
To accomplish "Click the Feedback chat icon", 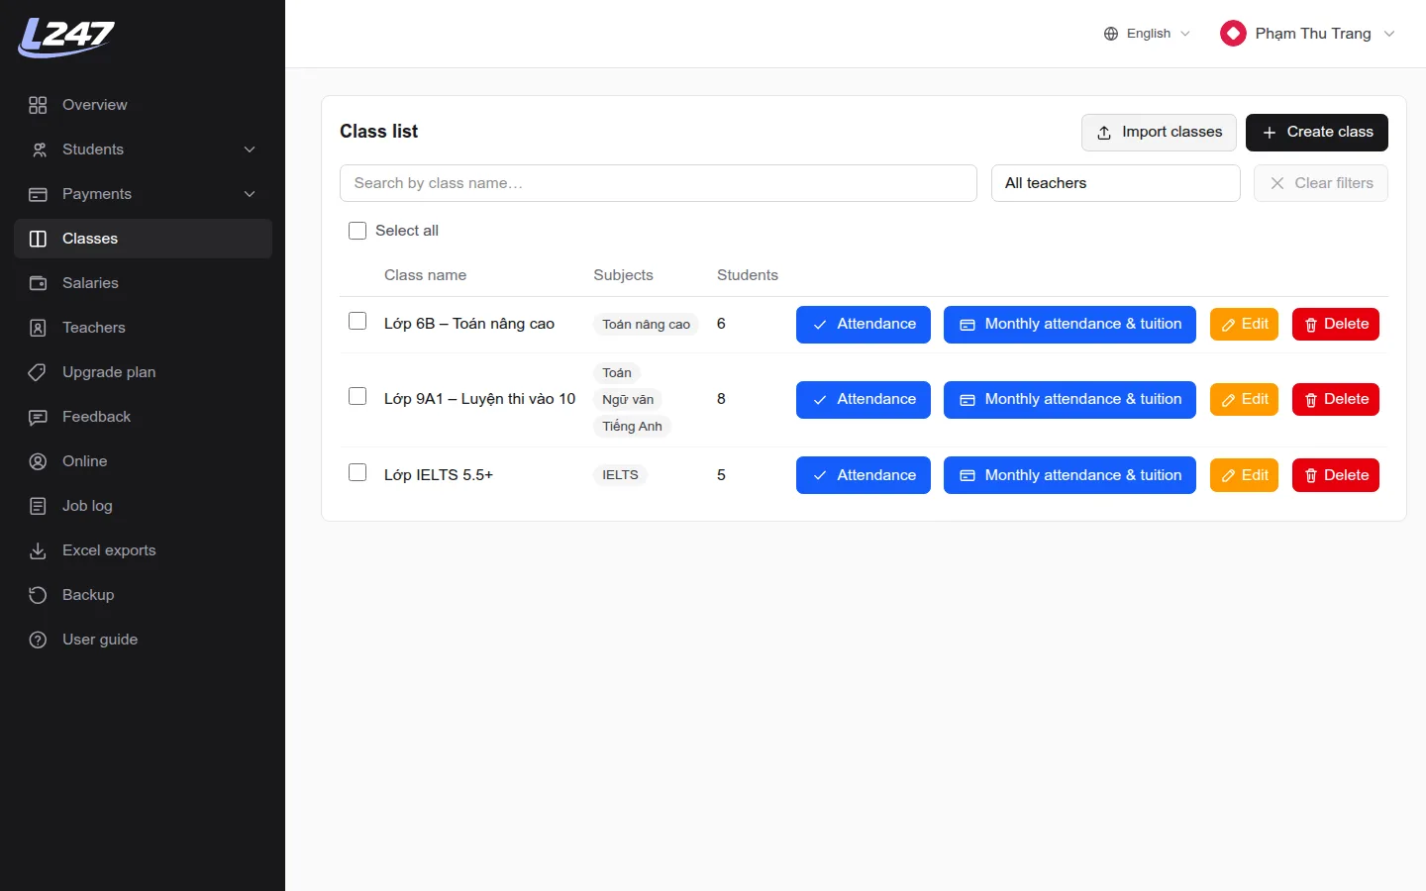I will (38, 417).
